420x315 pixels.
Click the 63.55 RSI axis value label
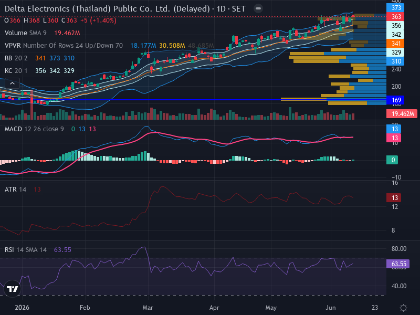point(398,264)
